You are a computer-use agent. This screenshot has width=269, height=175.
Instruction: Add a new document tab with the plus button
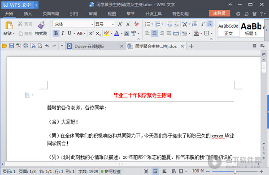click(x=191, y=46)
